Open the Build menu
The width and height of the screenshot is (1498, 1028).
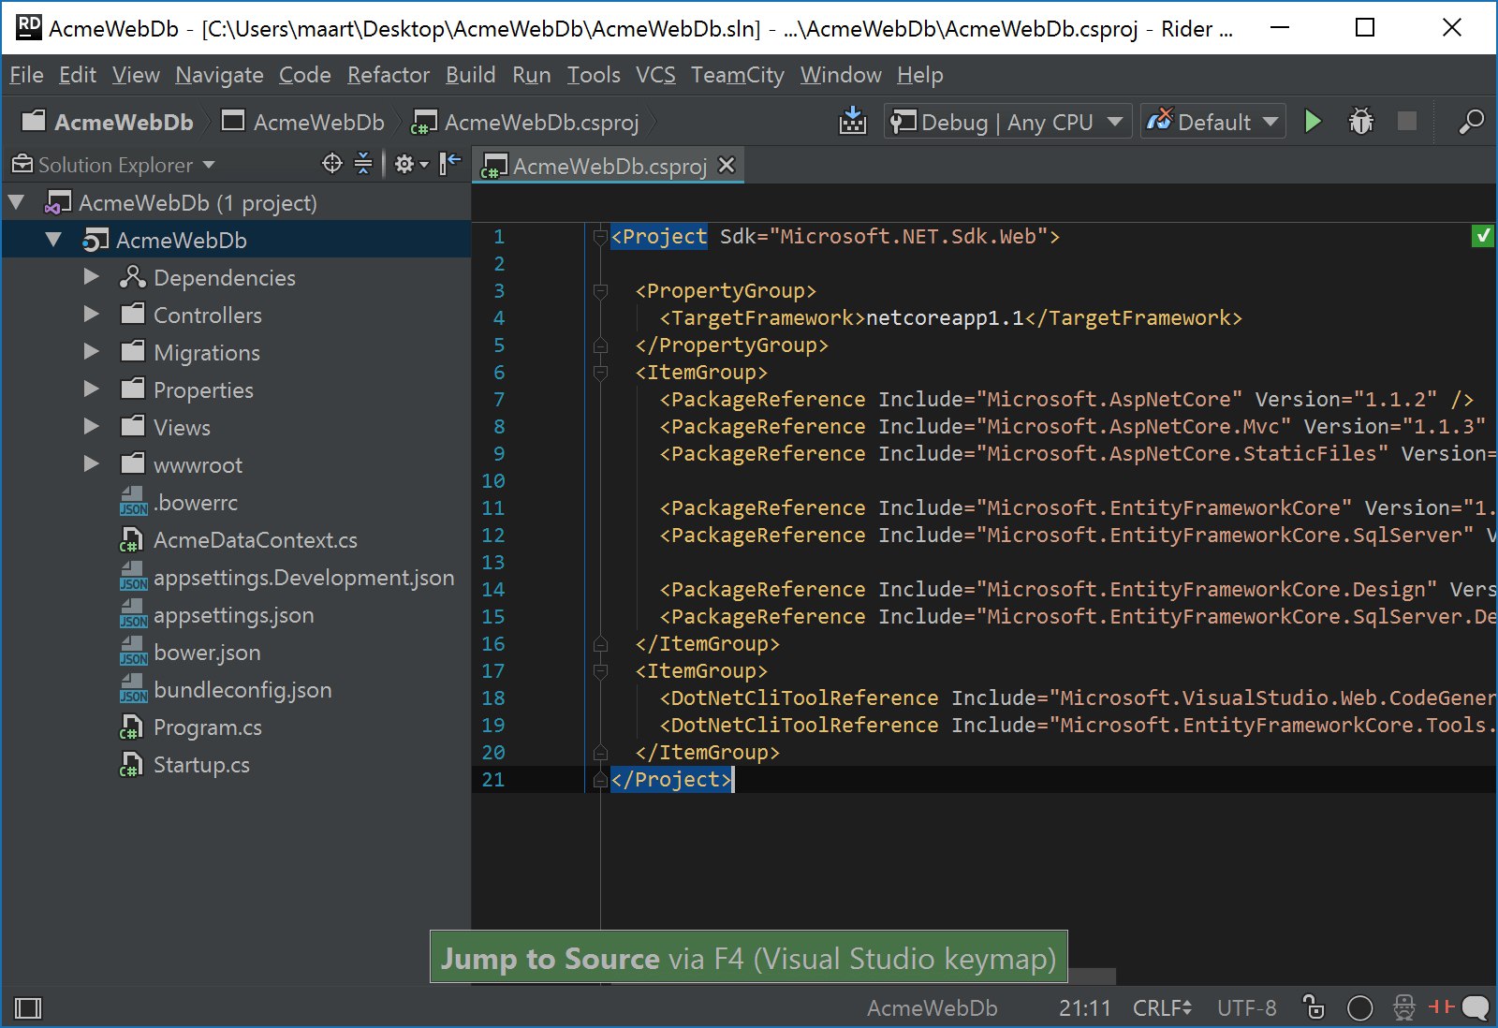pyautogui.click(x=470, y=75)
